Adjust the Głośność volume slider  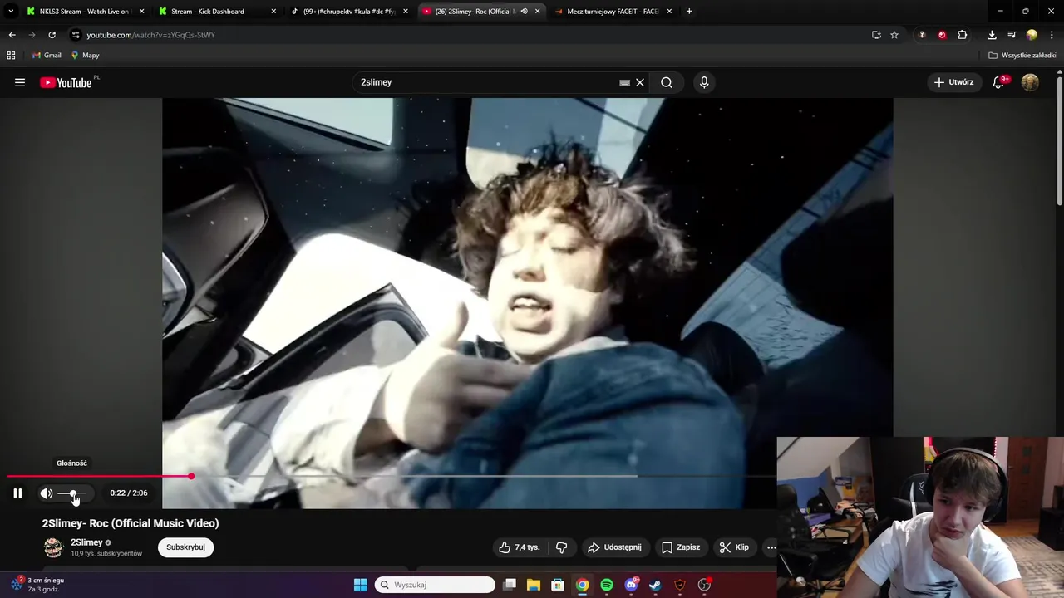(x=72, y=493)
